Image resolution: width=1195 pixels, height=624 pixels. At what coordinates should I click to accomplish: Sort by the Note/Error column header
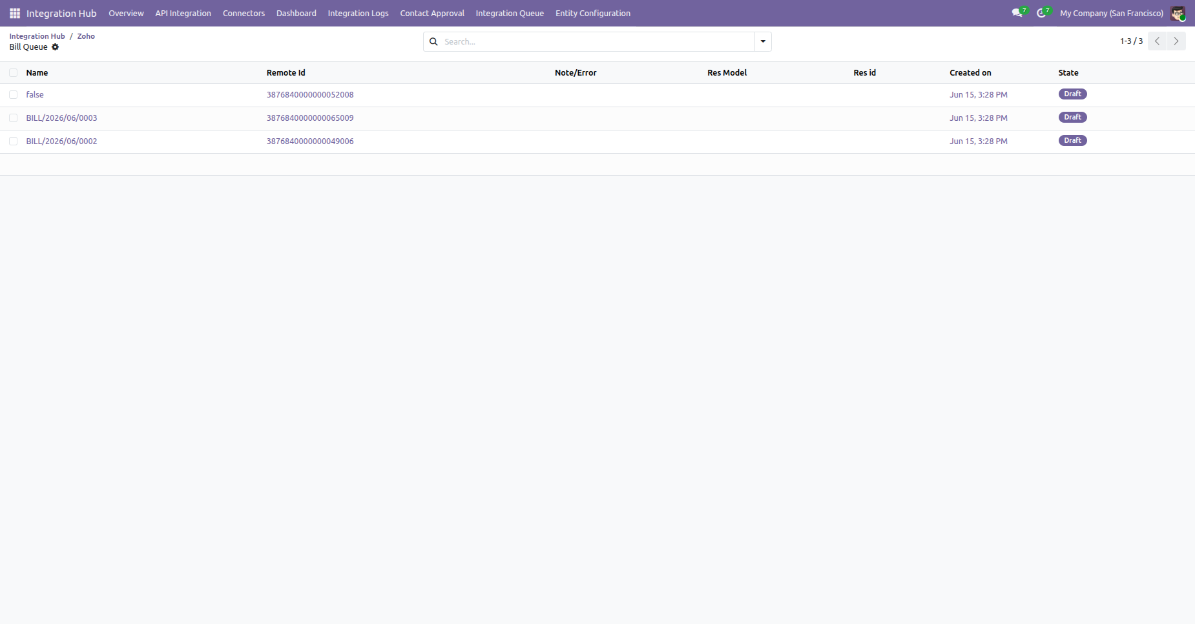[576, 73]
